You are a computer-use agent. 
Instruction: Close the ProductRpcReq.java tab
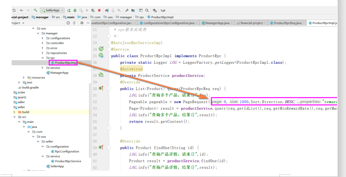pyautogui.click(x=304, y=23)
